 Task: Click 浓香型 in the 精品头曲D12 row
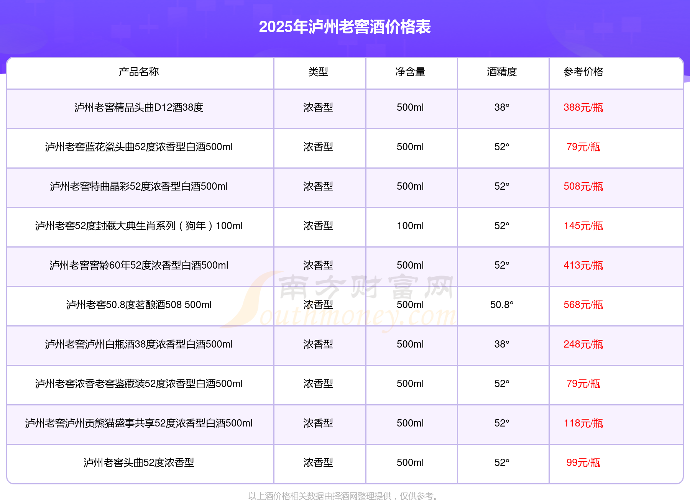pos(318,107)
